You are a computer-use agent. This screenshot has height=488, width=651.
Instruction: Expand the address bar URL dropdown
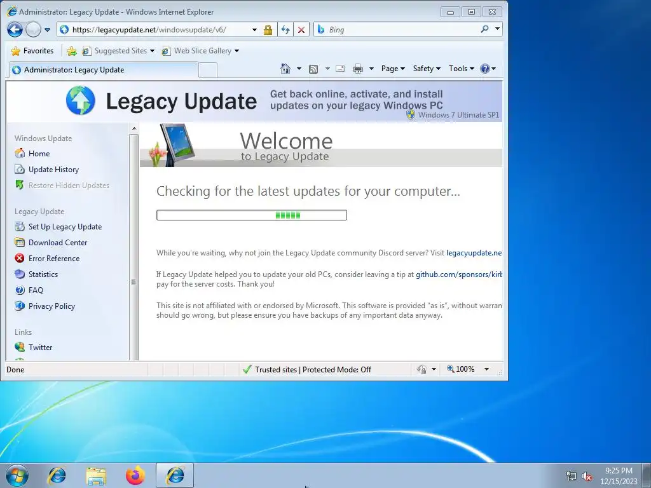254,30
